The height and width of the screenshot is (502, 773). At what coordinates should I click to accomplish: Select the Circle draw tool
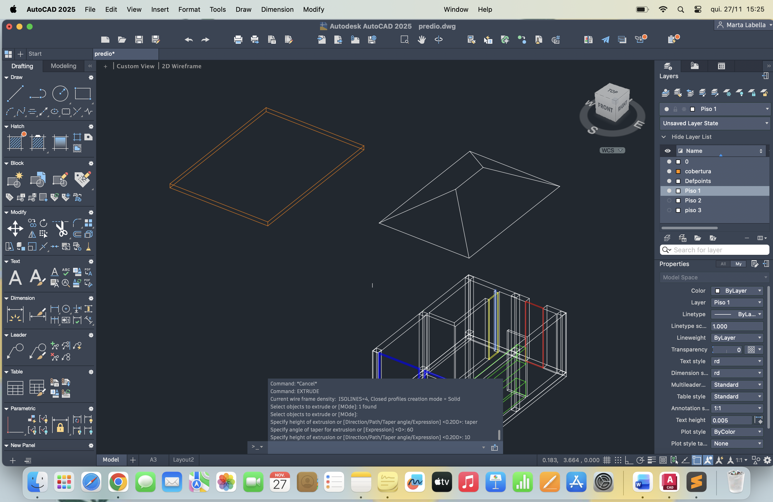coord(60,94)
